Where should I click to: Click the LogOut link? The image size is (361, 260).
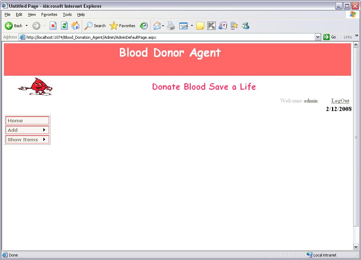(340, 101)
